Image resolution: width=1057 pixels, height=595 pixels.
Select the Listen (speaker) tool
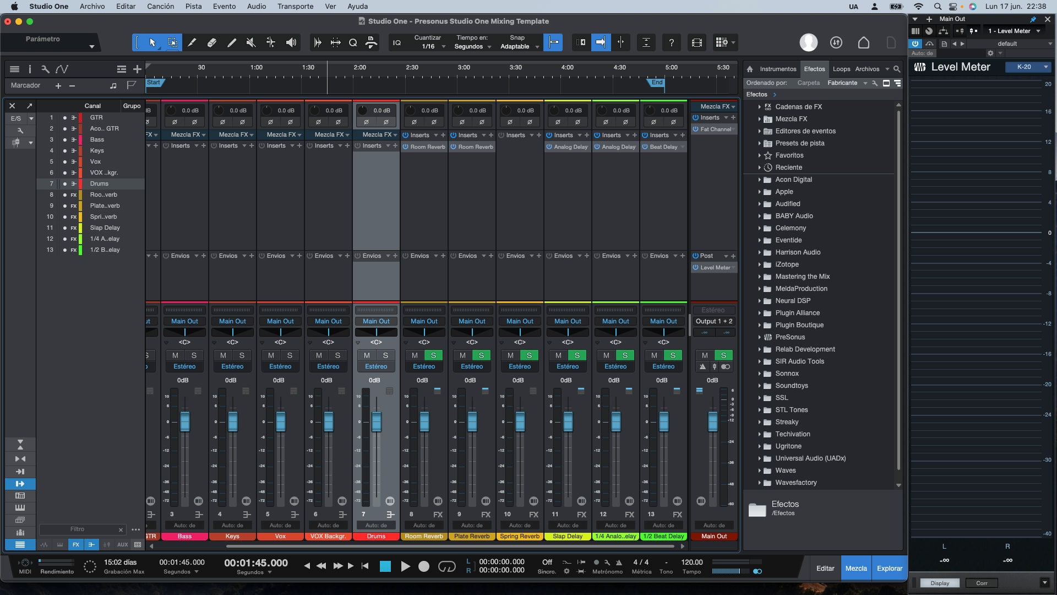(x=291, y=42)
